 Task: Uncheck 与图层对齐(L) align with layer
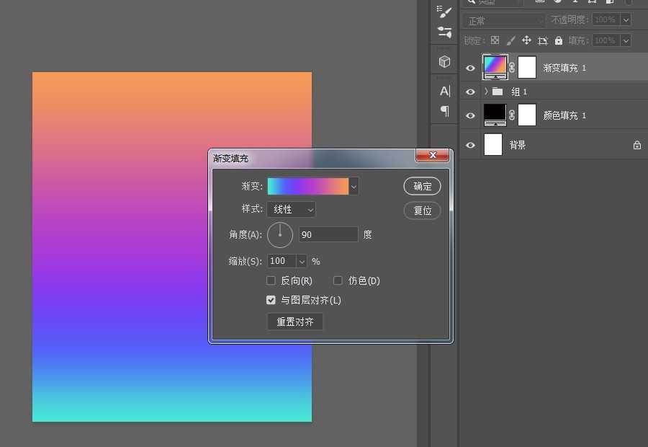[x=271, y=300]
